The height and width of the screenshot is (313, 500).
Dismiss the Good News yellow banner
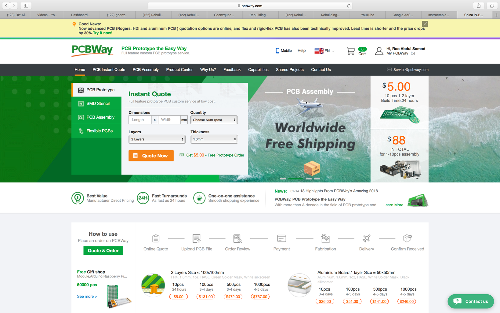425,24
